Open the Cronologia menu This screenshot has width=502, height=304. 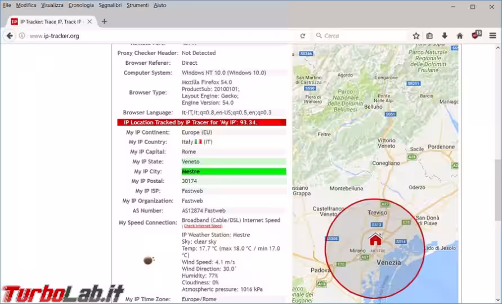81,5
